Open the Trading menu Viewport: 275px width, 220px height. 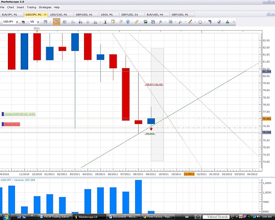click(x=31, y=7)
